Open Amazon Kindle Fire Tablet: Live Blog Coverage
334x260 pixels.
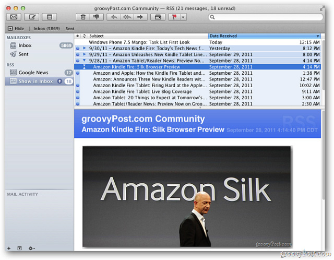(x=197, y=92)
